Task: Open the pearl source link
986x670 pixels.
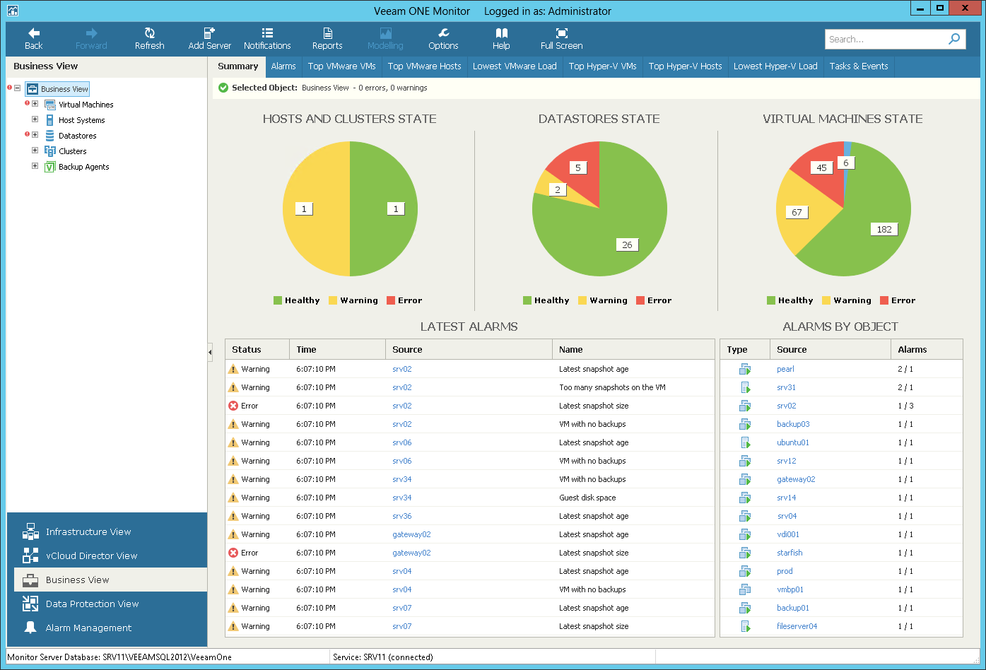Action: point(785,369)
